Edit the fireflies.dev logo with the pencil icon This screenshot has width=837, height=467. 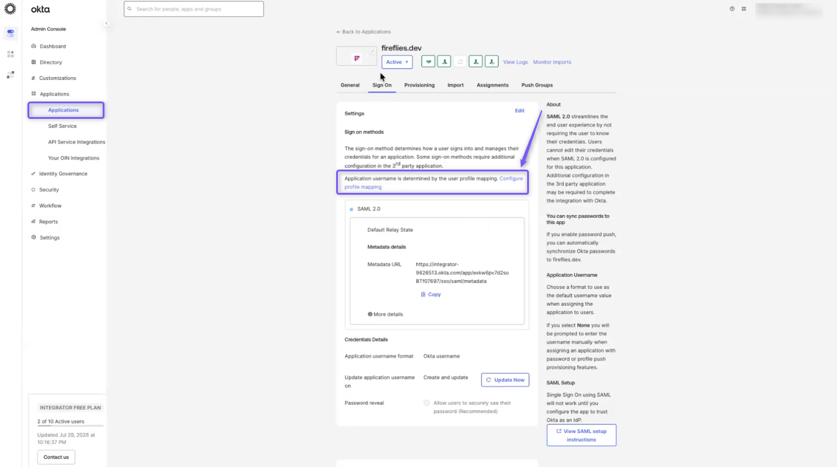click(372, 51)
